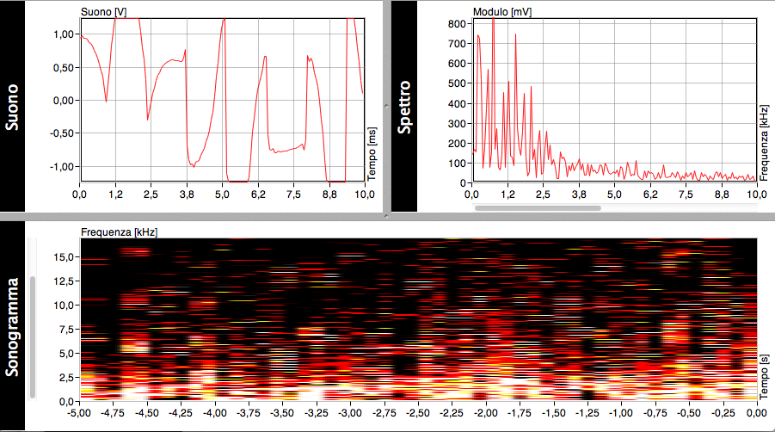Image resolution: width=775 pixels, height=432 pixels.
Task: Select the Spettro panel label
Action: click(404, 106)
